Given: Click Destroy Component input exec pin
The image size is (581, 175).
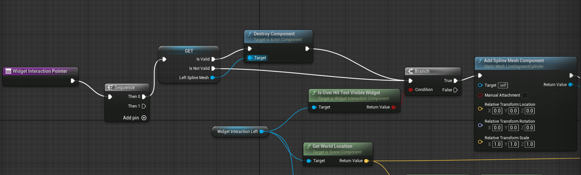Looking at the screenshot, I should pyautogui.click(x=250, y=49).
